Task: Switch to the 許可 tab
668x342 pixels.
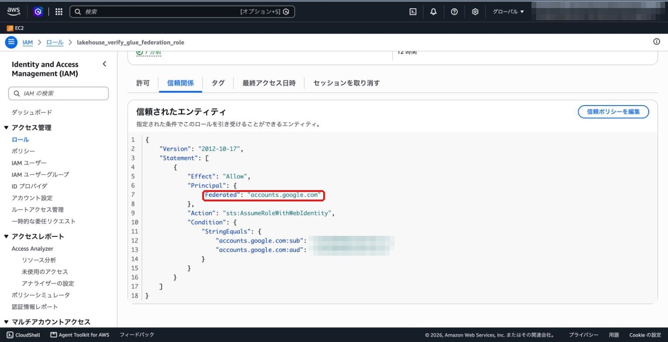Action: coord(143,83)
